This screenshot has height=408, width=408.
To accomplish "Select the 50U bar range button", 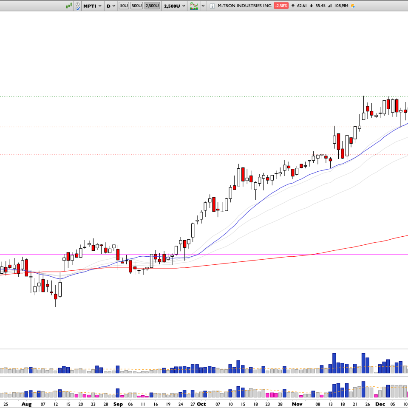I will pos(124,6).
